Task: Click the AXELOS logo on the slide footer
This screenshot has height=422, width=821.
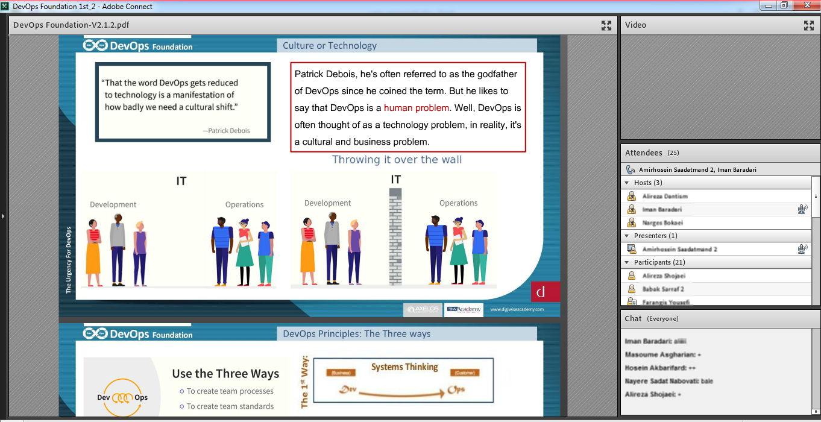Action: [423, 309]
